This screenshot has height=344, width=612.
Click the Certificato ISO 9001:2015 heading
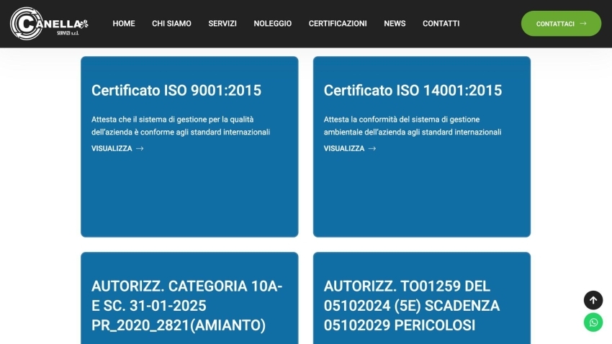(x=176, y=91)
